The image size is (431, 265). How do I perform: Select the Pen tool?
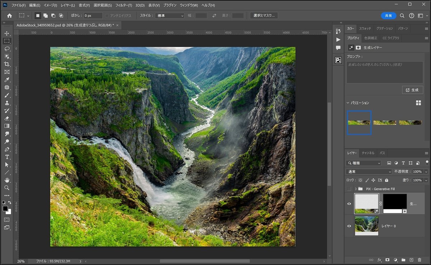tap(7, 149)
